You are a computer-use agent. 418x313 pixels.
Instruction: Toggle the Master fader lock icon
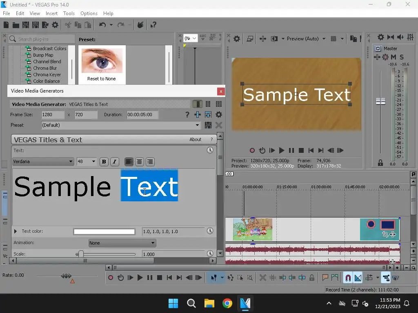point(380,163)
